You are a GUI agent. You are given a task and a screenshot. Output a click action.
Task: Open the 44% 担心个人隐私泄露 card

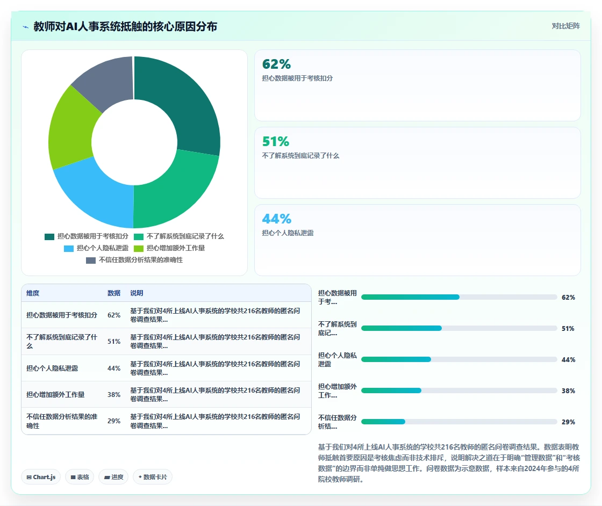[417, 240]
